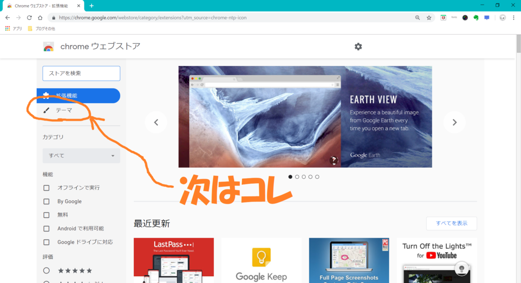Image resolution: width=521 pixels, height=283 pixels.
Task: Open the Earth View featured banner
Action: click(x=305, y=117)
